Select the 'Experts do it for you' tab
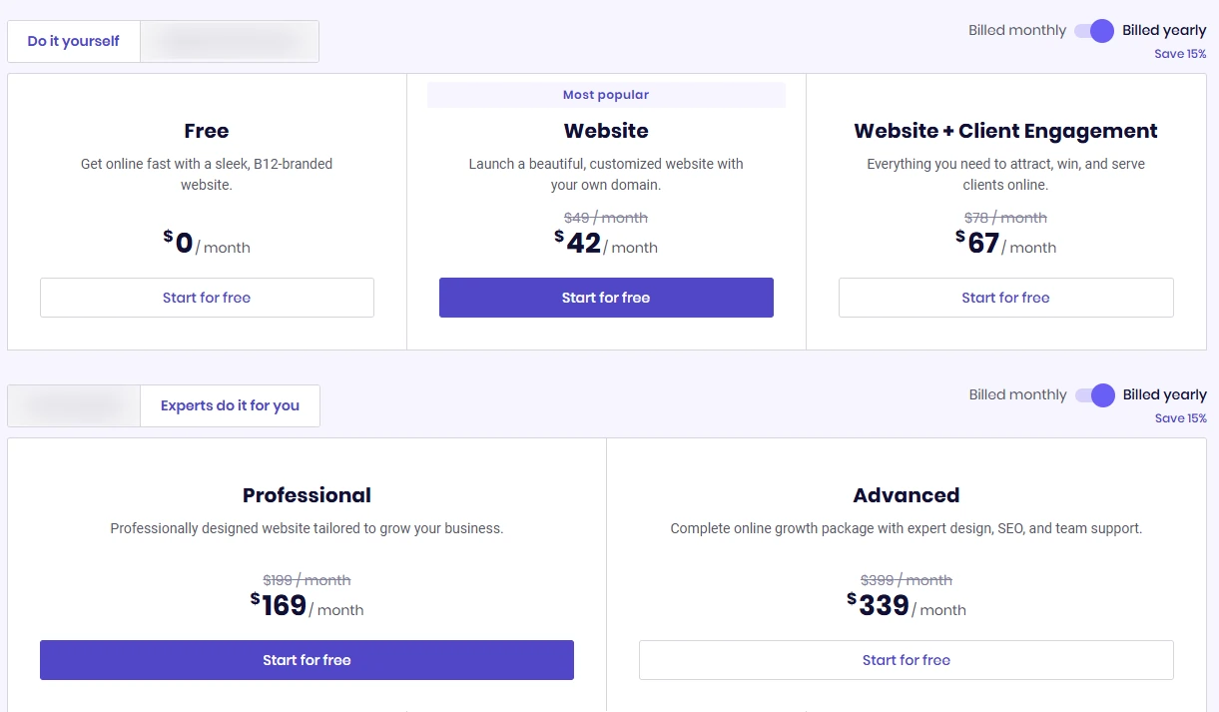Image resolution: width=1219 pixels, height=712 pixels. point(230,405)
